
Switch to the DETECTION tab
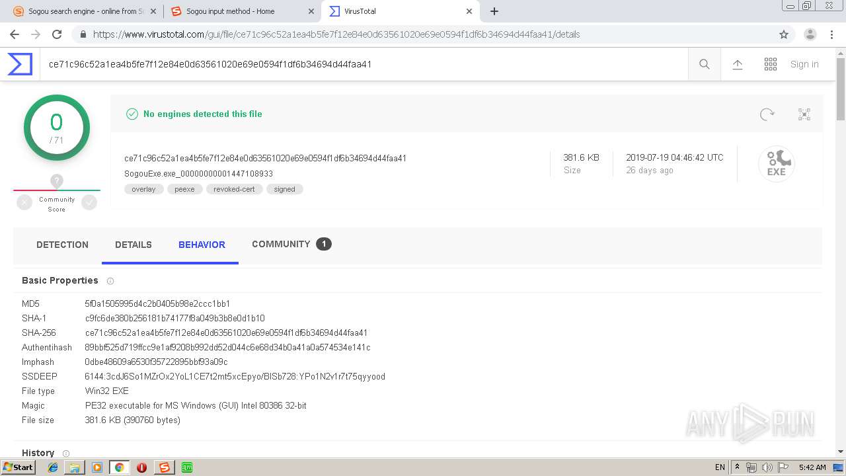click(x=62, y=245)
